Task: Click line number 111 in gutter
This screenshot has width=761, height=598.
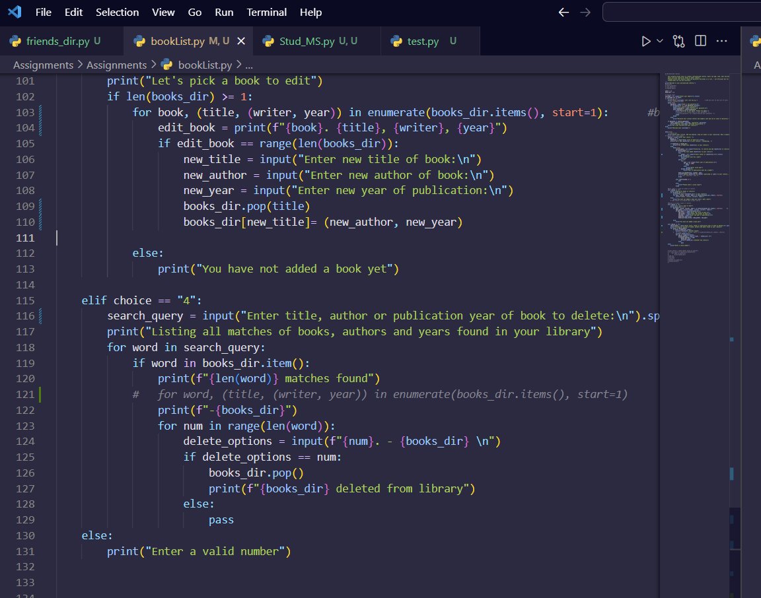Action: 25,238
